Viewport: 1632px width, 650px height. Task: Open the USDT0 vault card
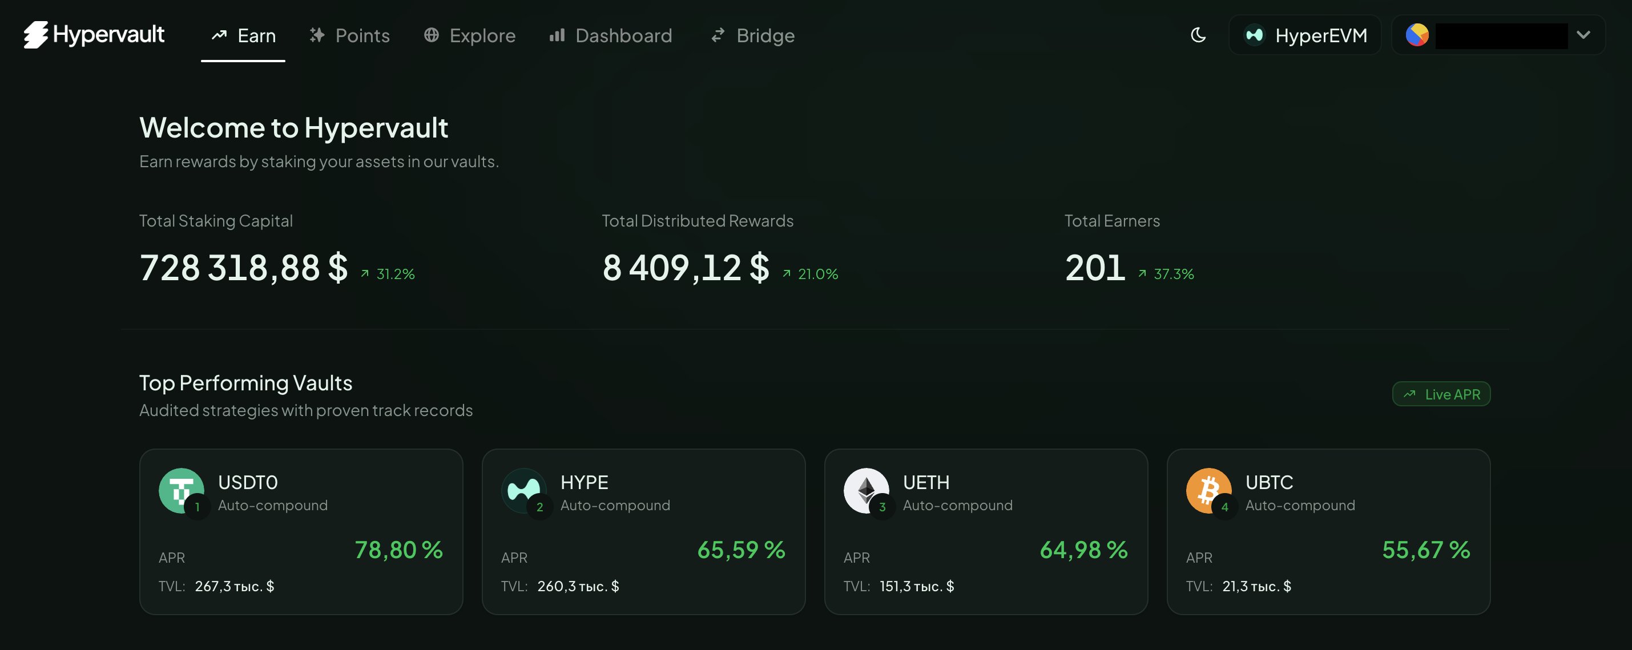tap(301, 531)
